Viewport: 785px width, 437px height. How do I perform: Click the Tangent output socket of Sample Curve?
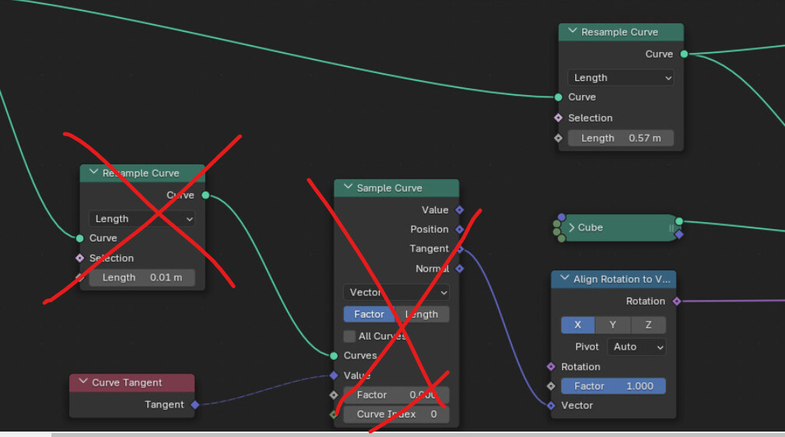pos(459,249)
